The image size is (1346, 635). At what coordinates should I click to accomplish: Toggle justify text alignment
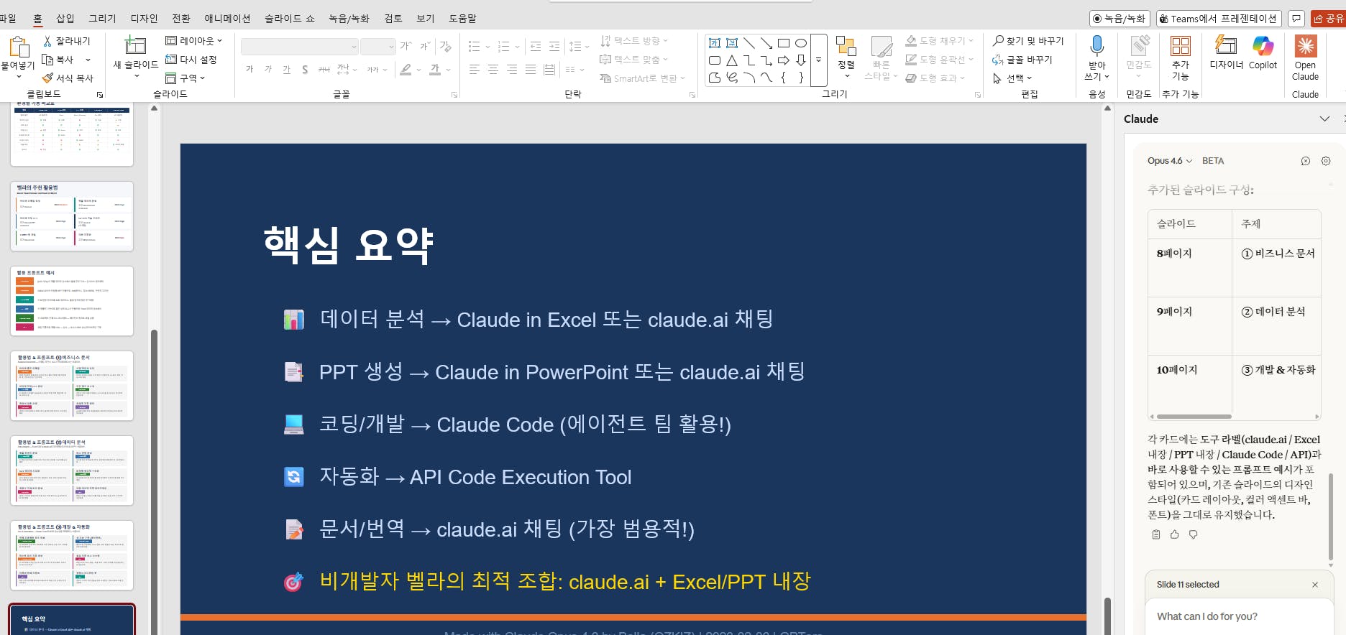coord(531,69)
